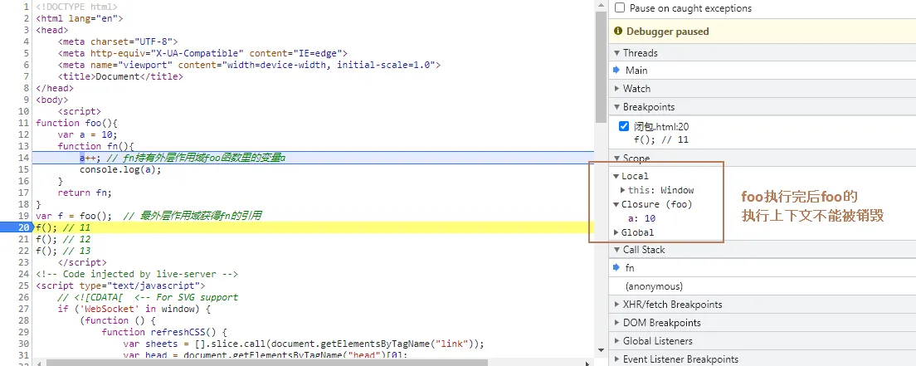Click the blue arrow beside Main thread

pos(616,71)
